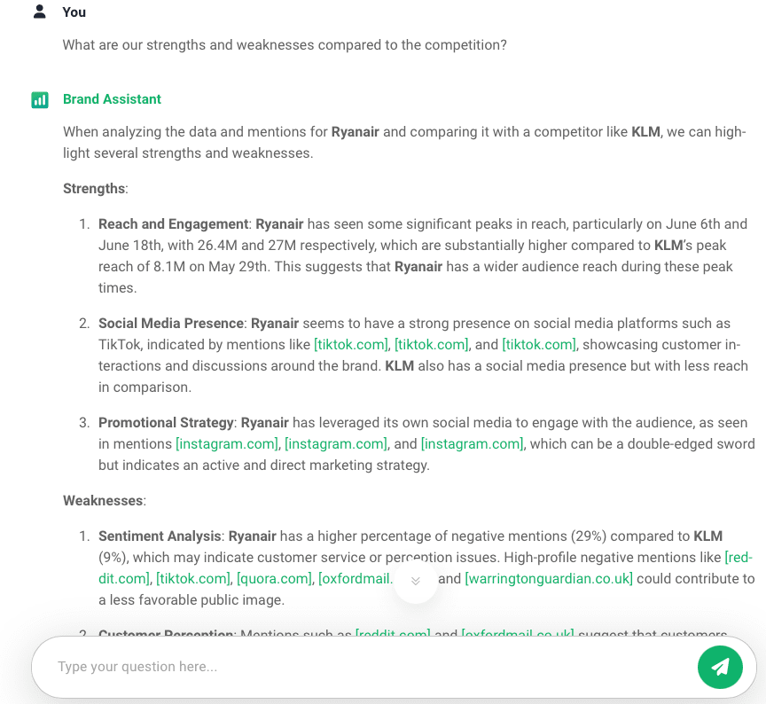Open the warringtonguardian.co.uk link
Image resolution: width=766 pixels, height=704 pixels.
pyautogui.click(x=549, y=578)
